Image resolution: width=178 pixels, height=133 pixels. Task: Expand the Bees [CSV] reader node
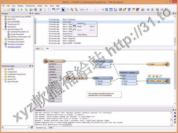point(3,19)
